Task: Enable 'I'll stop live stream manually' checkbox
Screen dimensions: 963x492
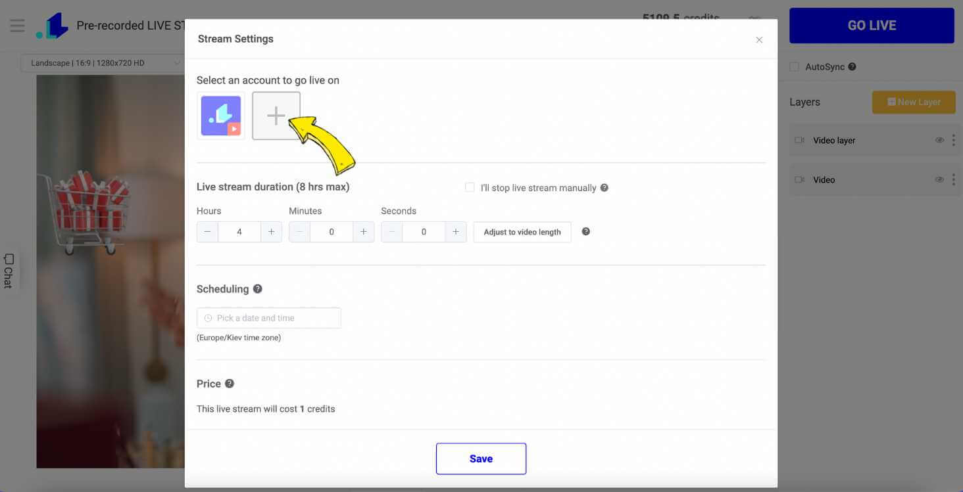Action: click(470, 188)
